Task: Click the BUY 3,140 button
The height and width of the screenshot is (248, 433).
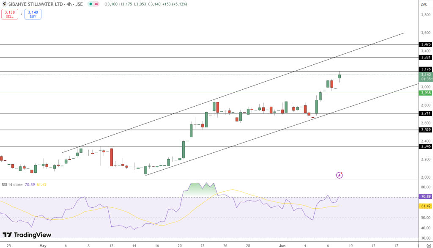Action: point(33,14)
